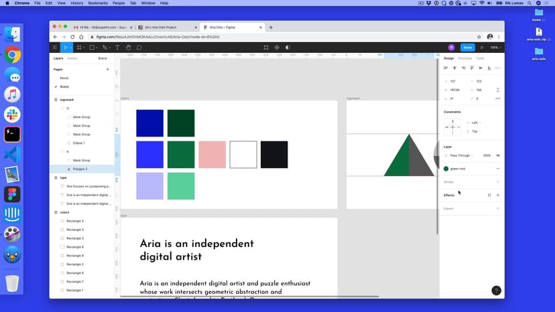Click the half-circle mask icon in top toolbar
This screenshot has height=312, width=555.
[x=288, y=48]
